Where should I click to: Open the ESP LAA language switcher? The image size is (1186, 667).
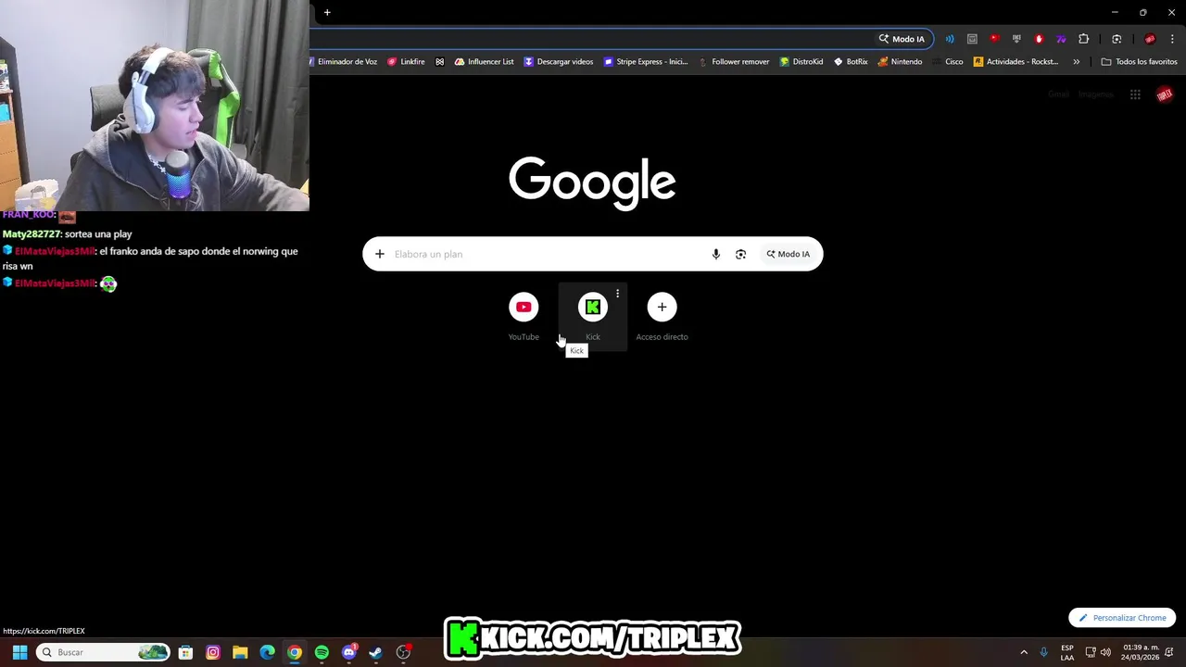pyautogui.click(x=1067, y=652)
